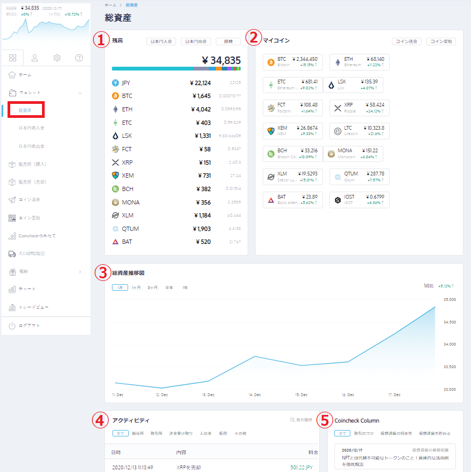Click the IOST icon in マイコイン
The height and width of the screenshot is (472, 471).
[338, 200]
